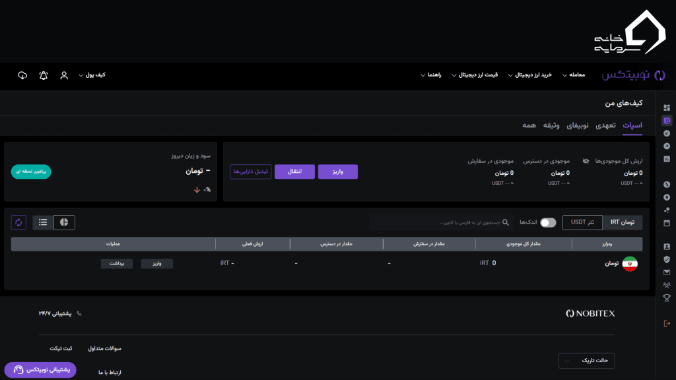
Task: Click برداشت withdraw button in Toman row
Action: (x=117, y=263)
